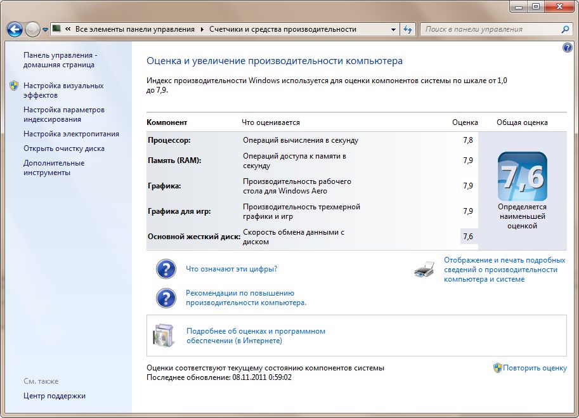Maximize the window
579x418 pixels.
(x=535, y=6)
